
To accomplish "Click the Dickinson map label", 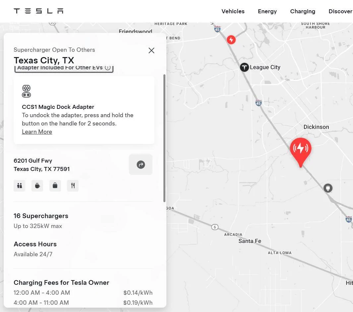I will coord(316,127).
